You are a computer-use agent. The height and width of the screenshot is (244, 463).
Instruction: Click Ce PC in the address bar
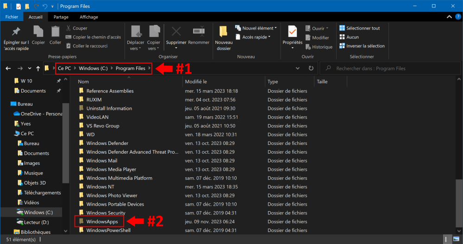click(64, 68)
